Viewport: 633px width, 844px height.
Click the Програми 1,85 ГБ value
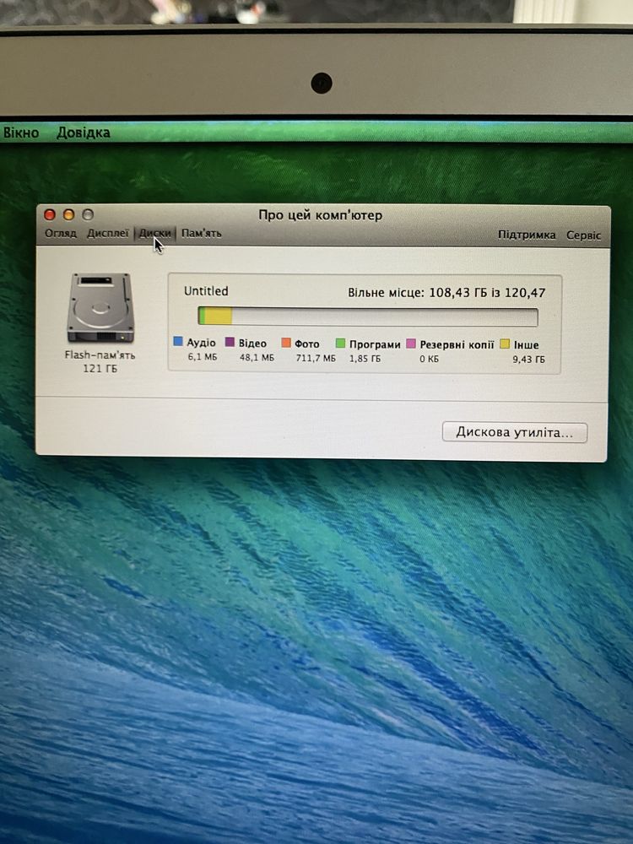(365, 359)
